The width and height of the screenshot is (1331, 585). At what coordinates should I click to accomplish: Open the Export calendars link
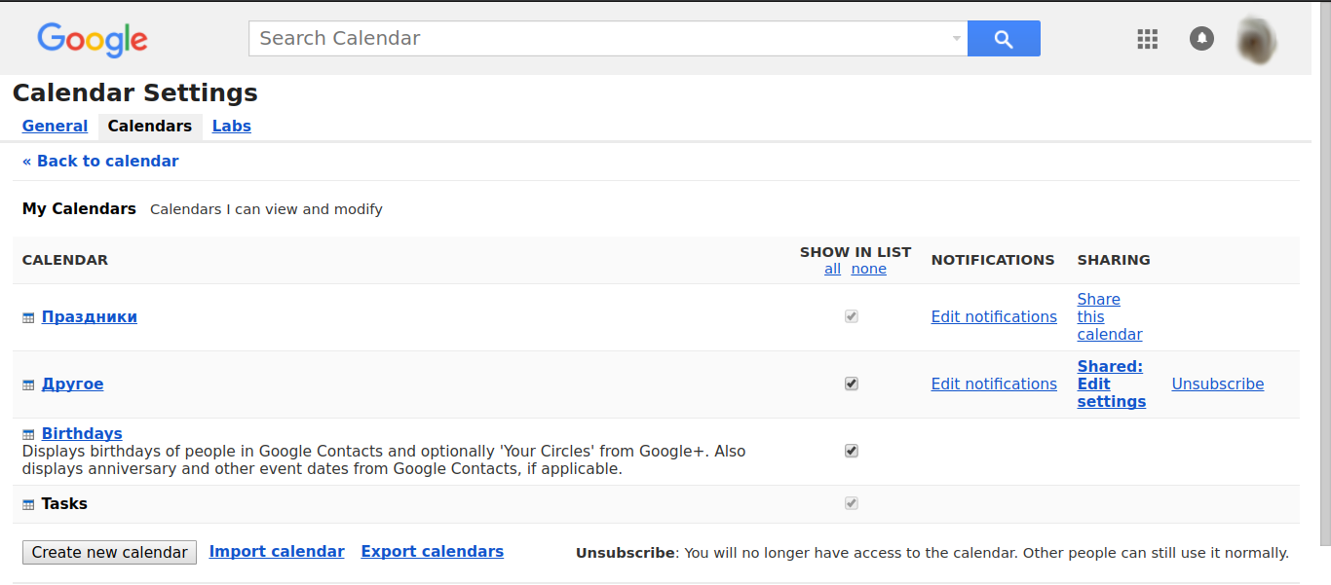point(432,551)
